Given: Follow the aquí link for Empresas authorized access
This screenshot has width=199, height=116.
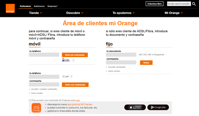Looking at the screenshot, I should (x=78, y=100).
